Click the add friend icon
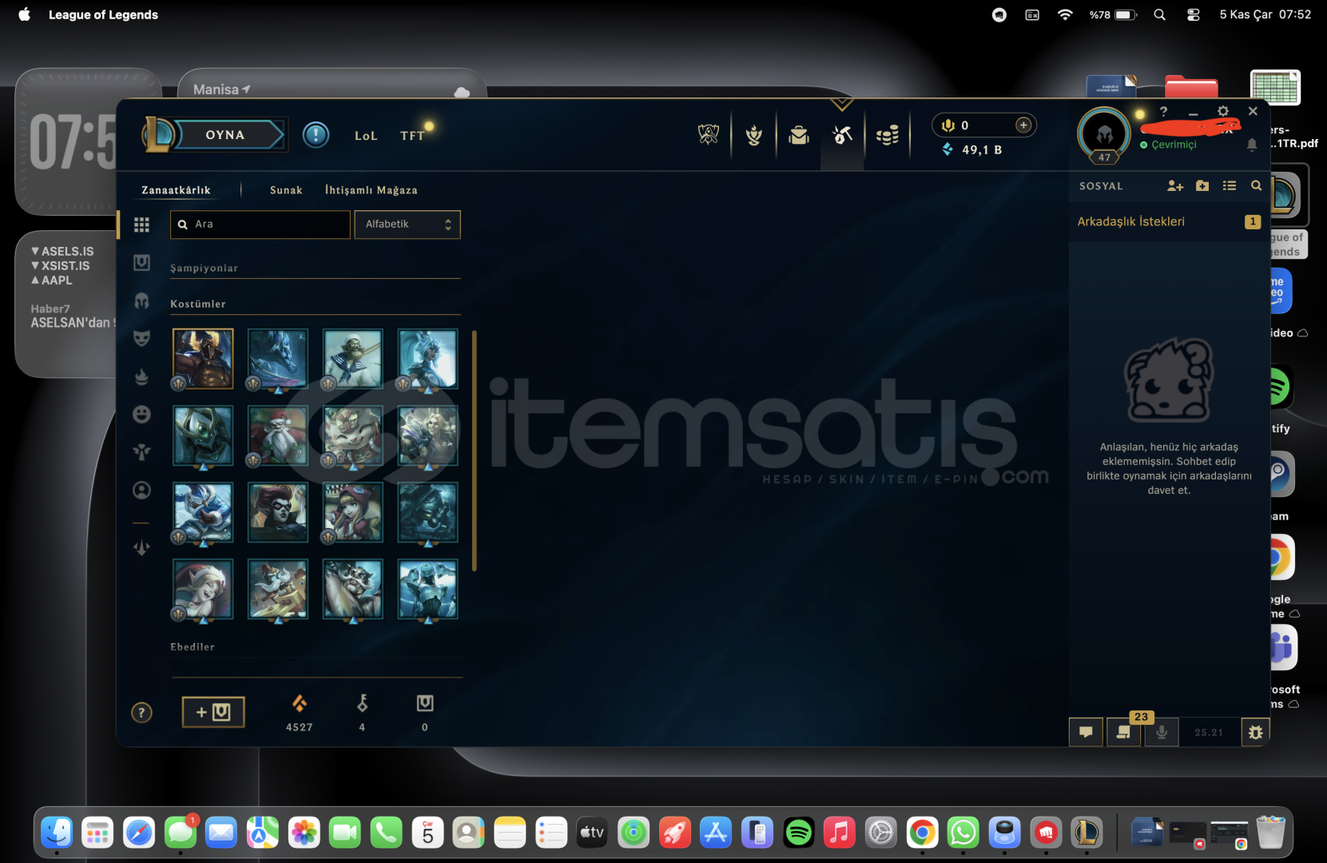 [1174, 185]
